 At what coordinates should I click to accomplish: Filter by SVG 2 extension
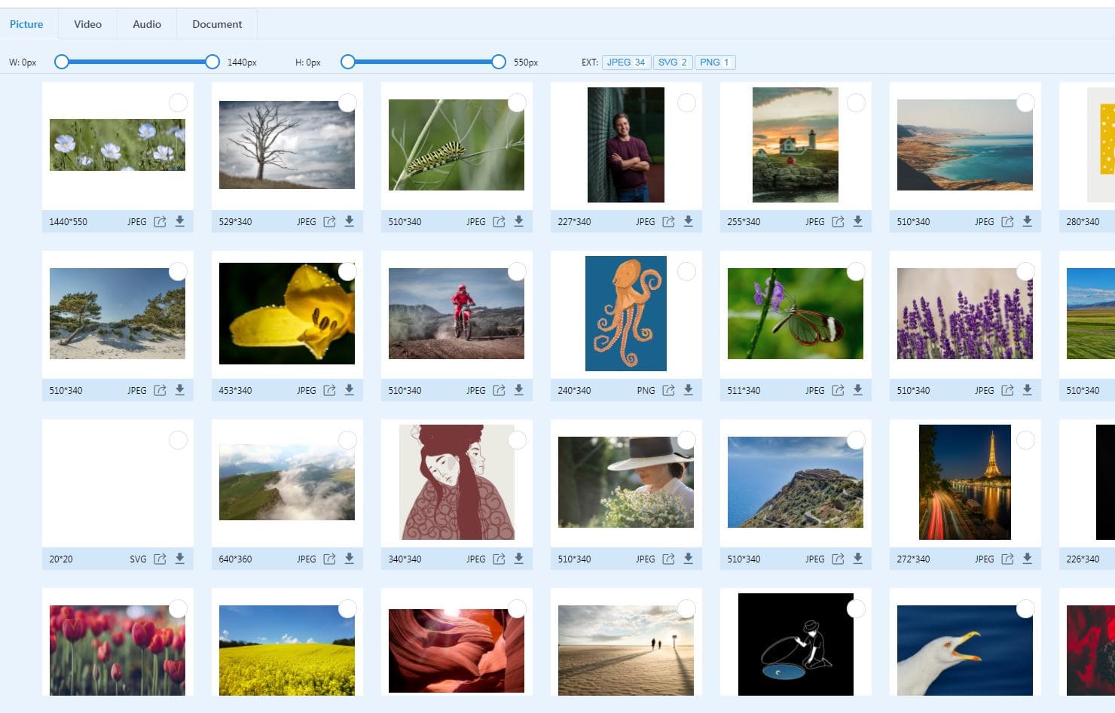click(x=673, y=62)
